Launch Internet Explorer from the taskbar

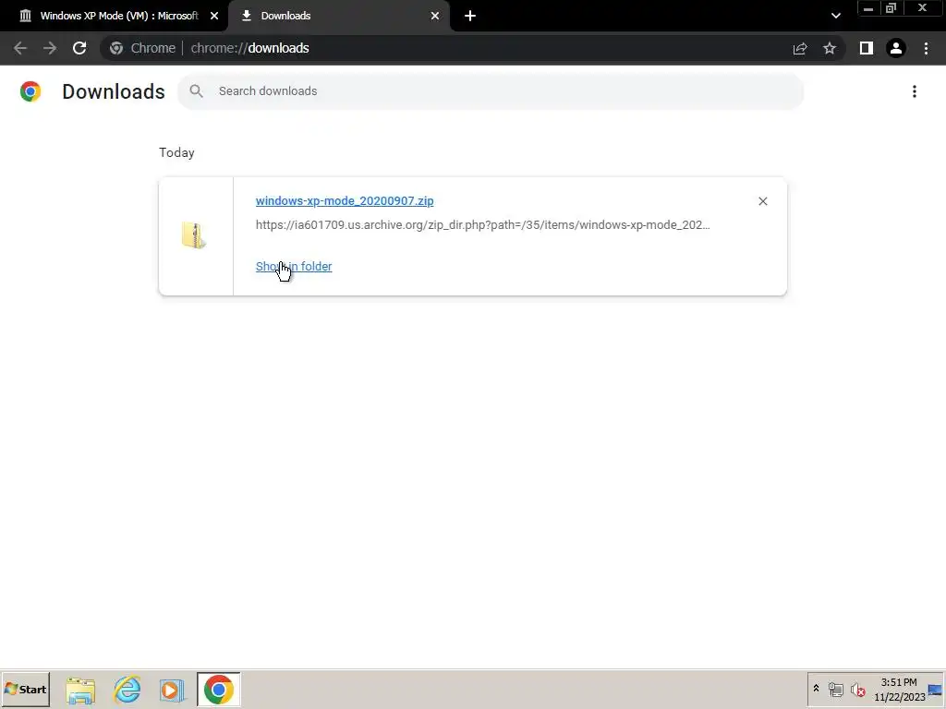tap(127, 690)
